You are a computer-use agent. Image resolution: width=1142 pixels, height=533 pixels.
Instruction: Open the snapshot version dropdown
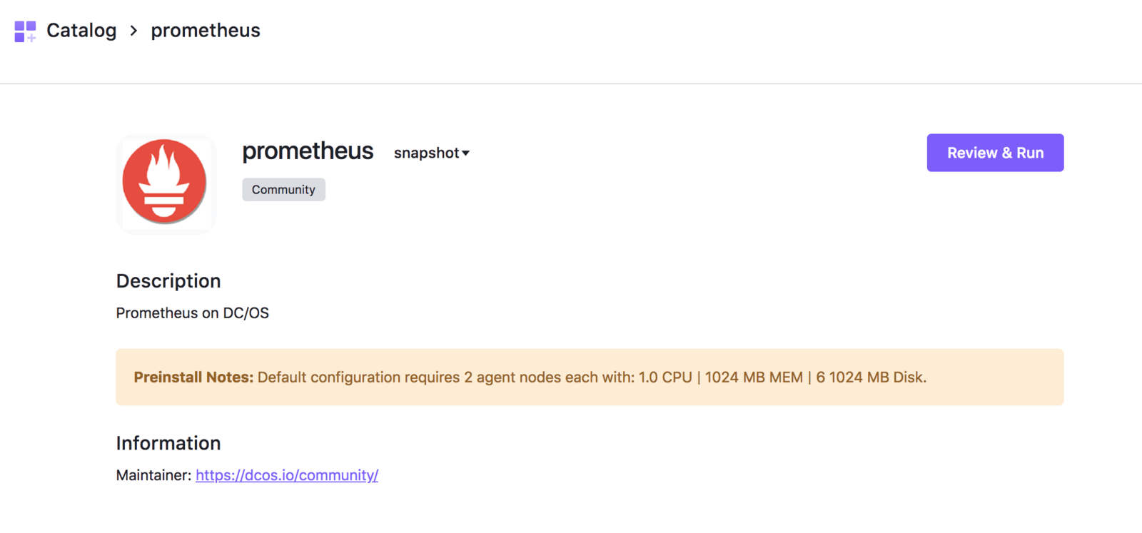pos(431,153)
